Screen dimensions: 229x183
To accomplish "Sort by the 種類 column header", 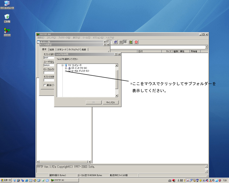I will pyautogui.click(x=176, y=51).
